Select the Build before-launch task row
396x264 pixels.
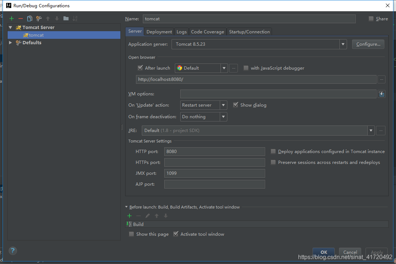pos(257,224)
